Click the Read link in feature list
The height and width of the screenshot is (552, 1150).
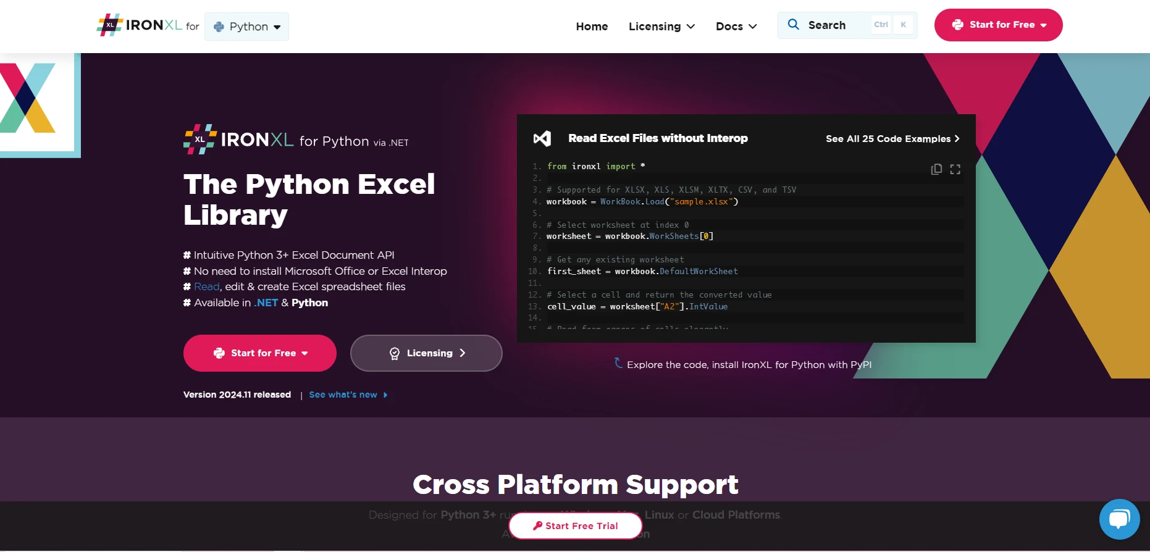[x=206, y=286]
